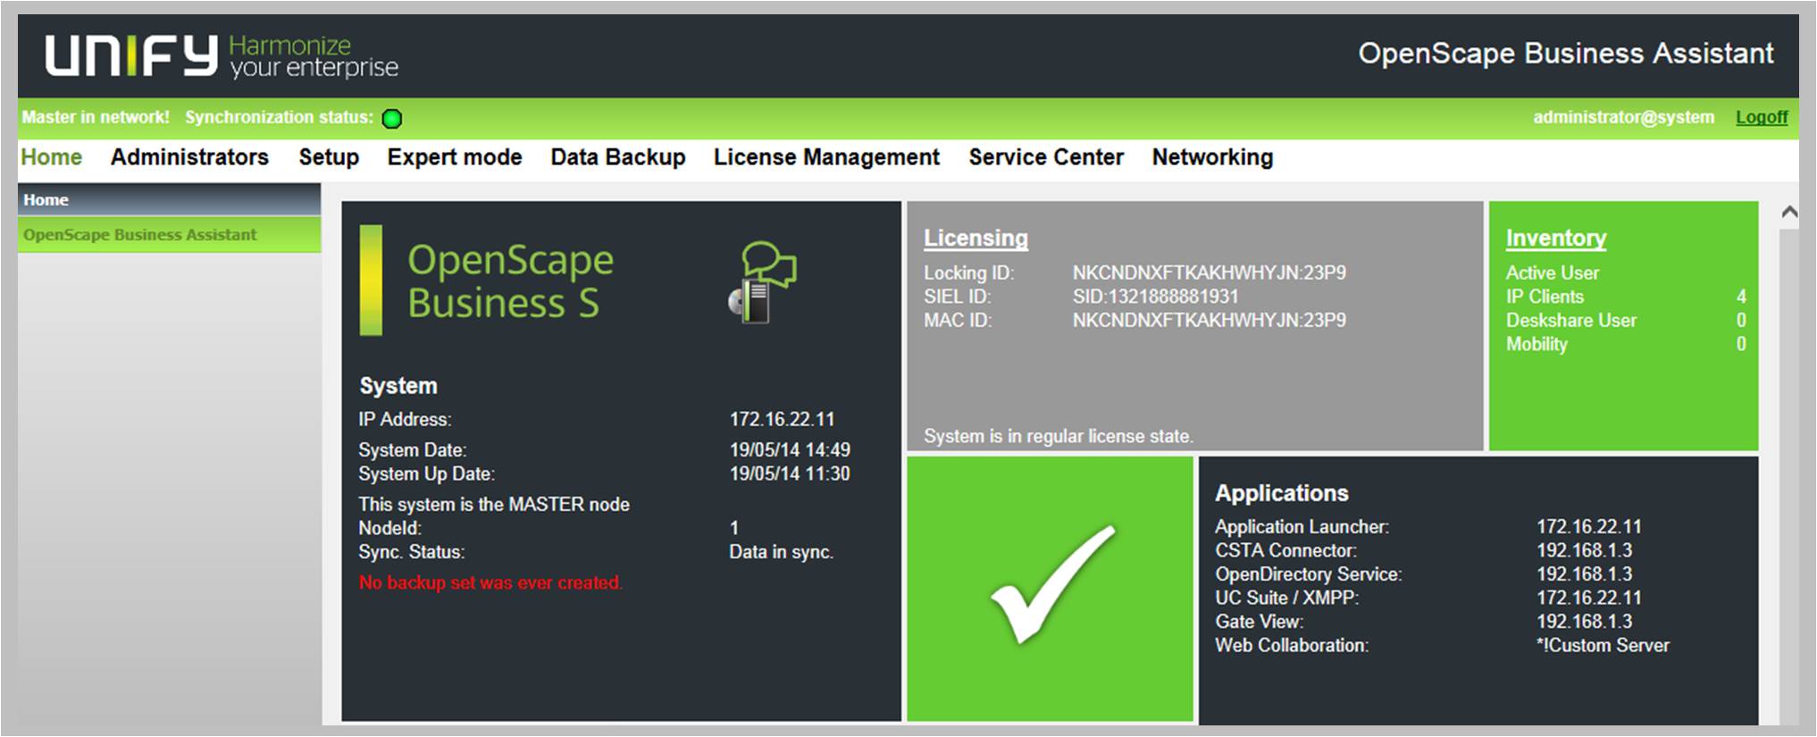The height and width of the screenshot is (737, 1817).
Task: Open the Licensing link
Action: point(975,238)
